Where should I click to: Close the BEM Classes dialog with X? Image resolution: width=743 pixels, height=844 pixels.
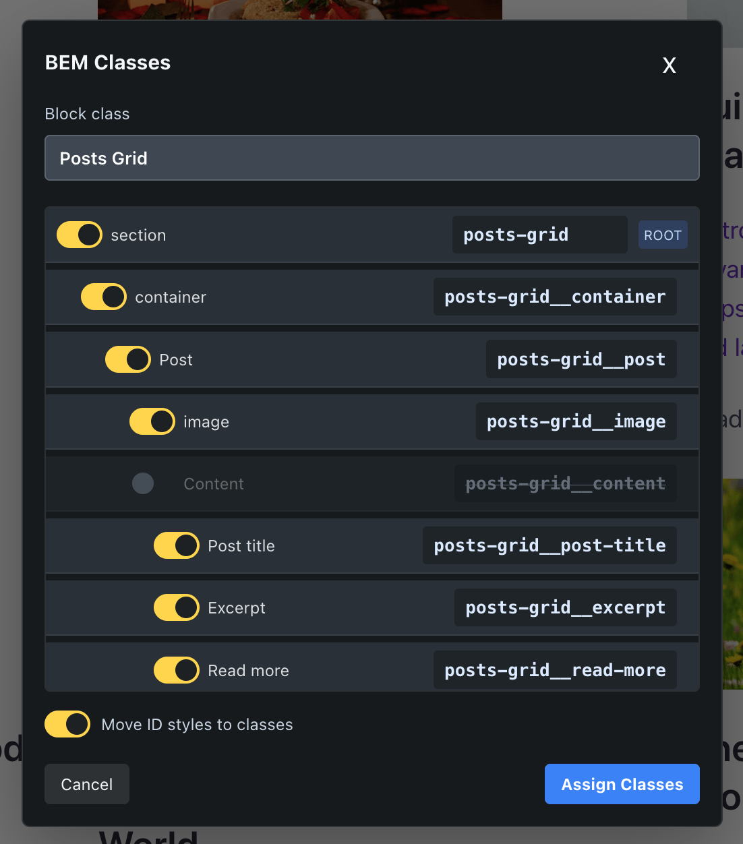click(x=669, y=65)
